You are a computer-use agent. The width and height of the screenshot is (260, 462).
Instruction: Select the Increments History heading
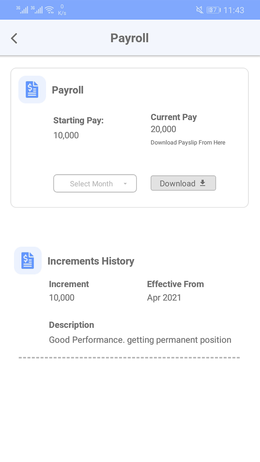click(x=91, y=261)
